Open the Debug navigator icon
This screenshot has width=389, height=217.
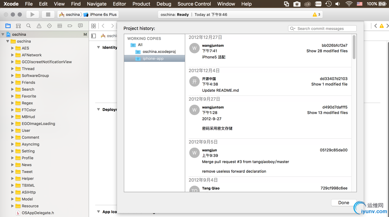60,26
